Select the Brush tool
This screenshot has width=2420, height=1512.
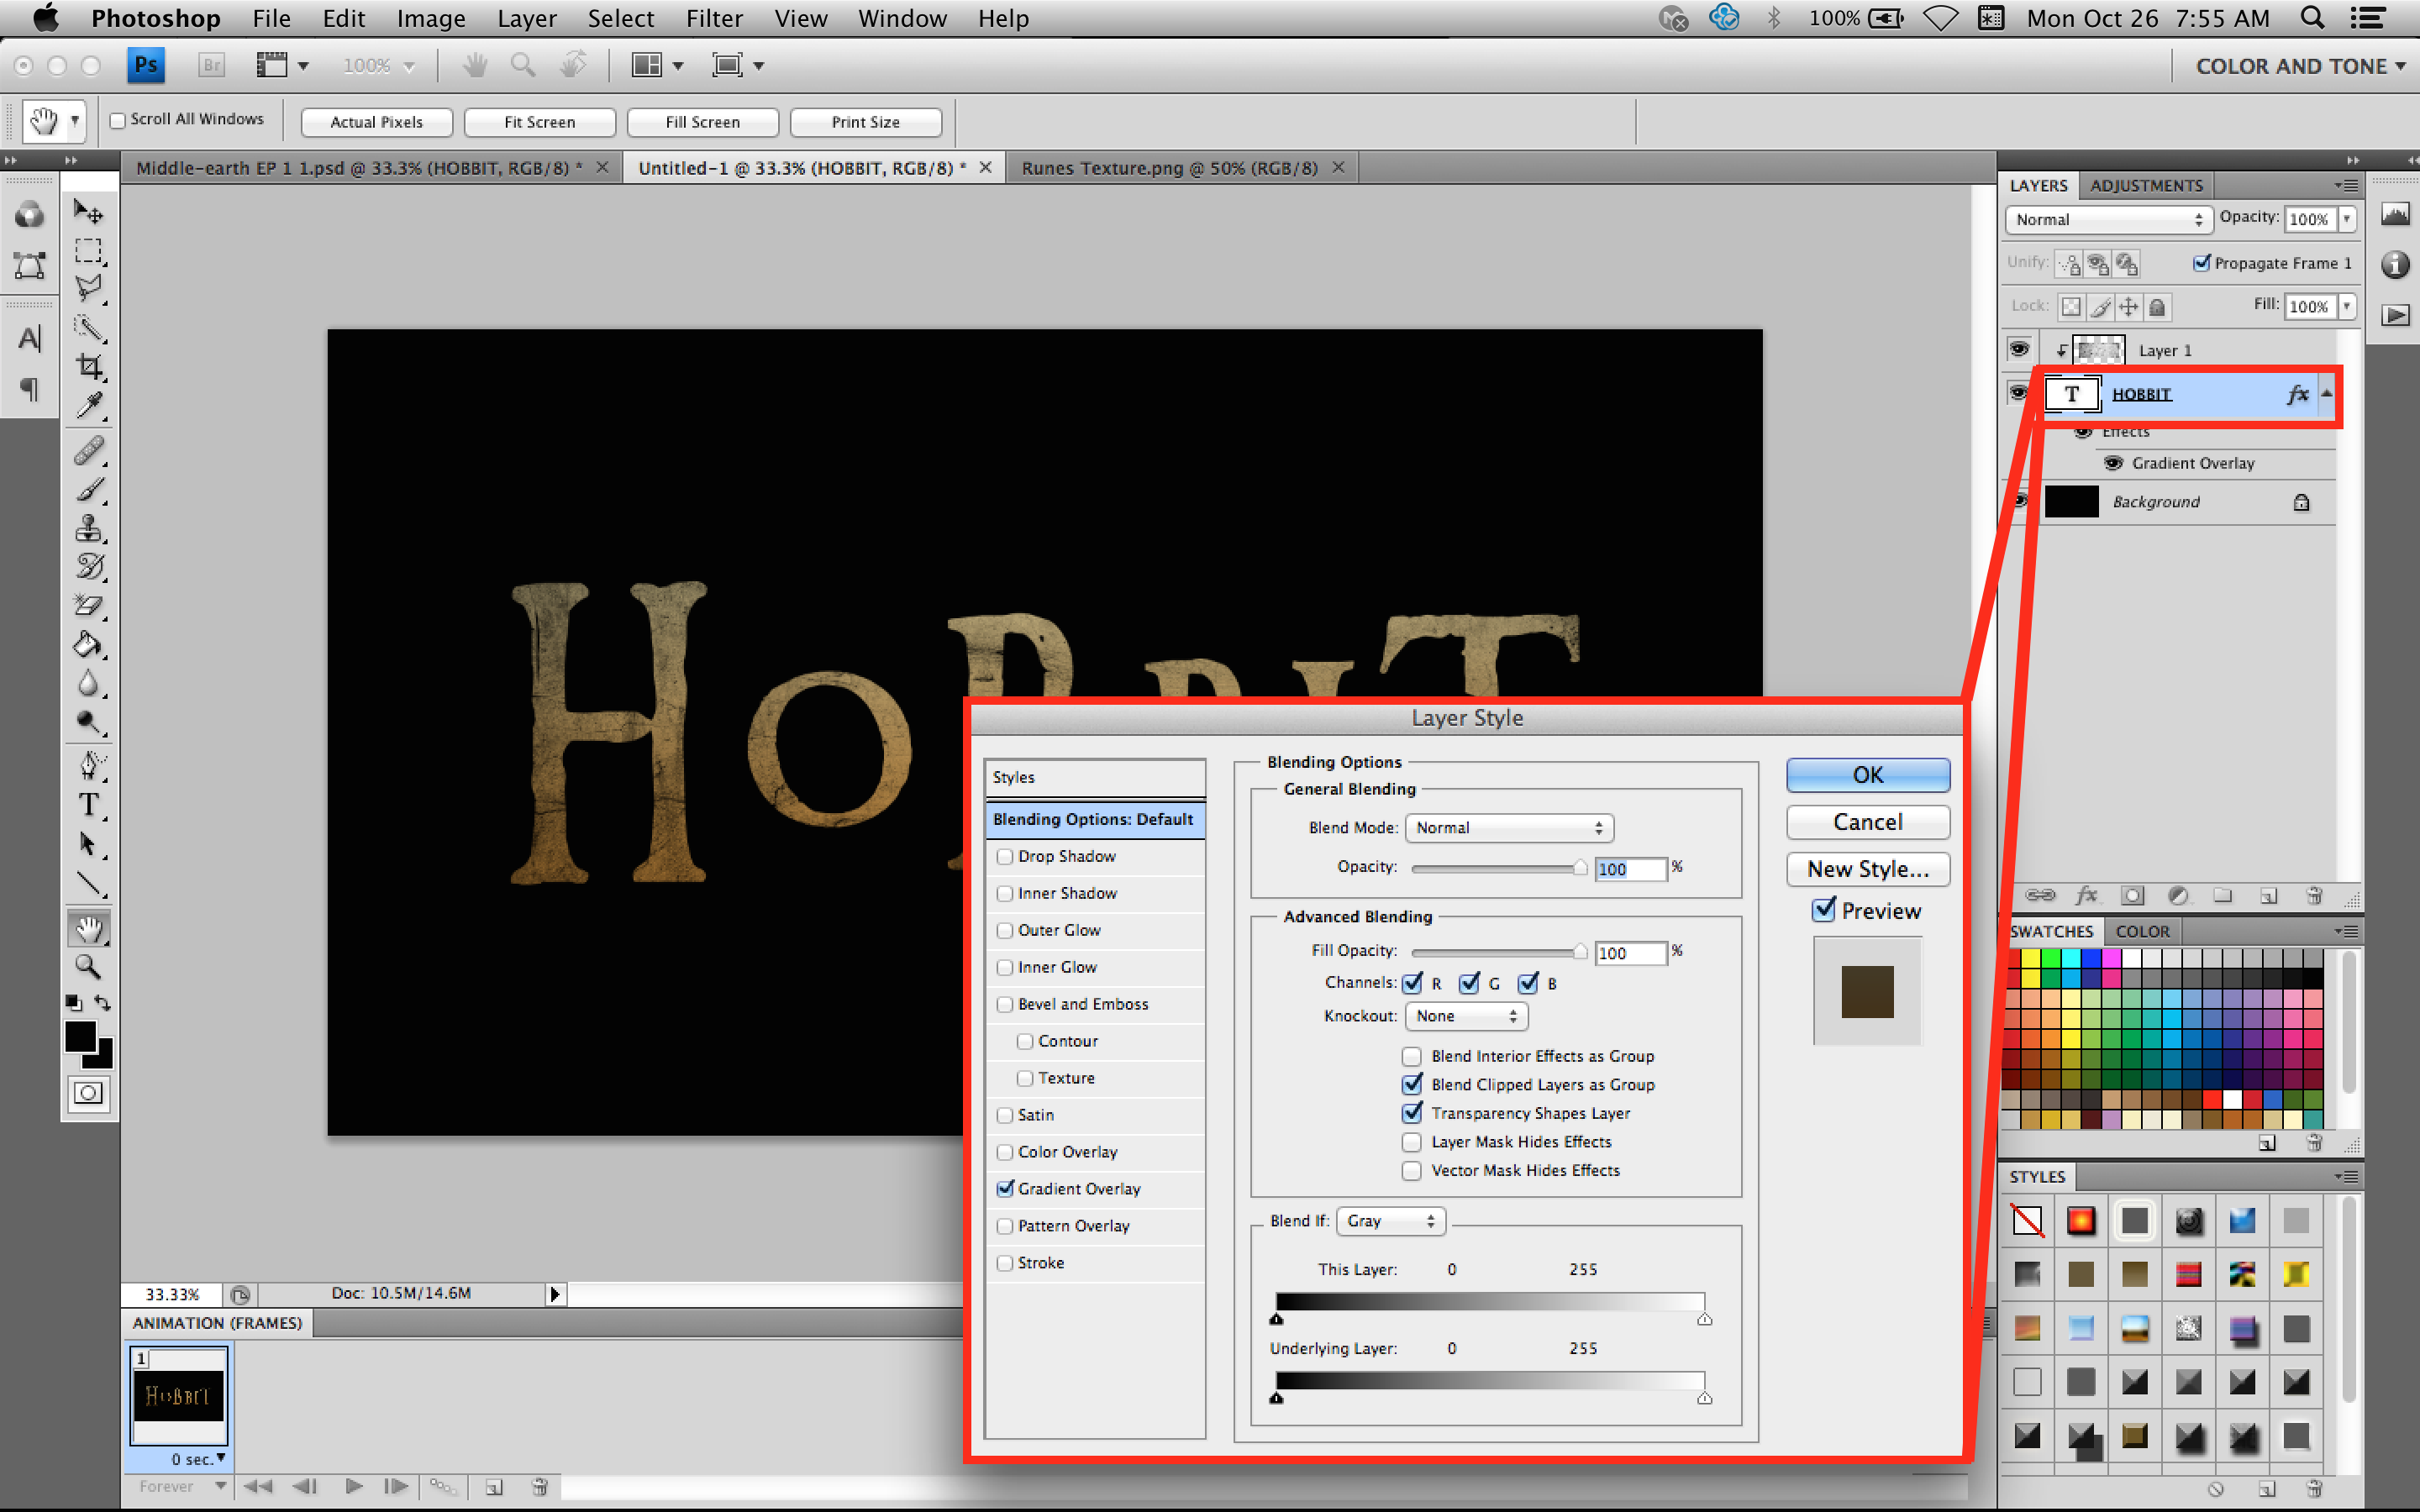click(x=88, y=489)
